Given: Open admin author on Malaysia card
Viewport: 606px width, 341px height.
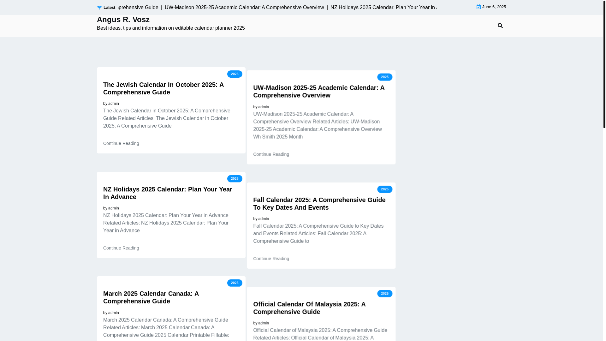Looking at the screenshot, I should click(264, 323).
